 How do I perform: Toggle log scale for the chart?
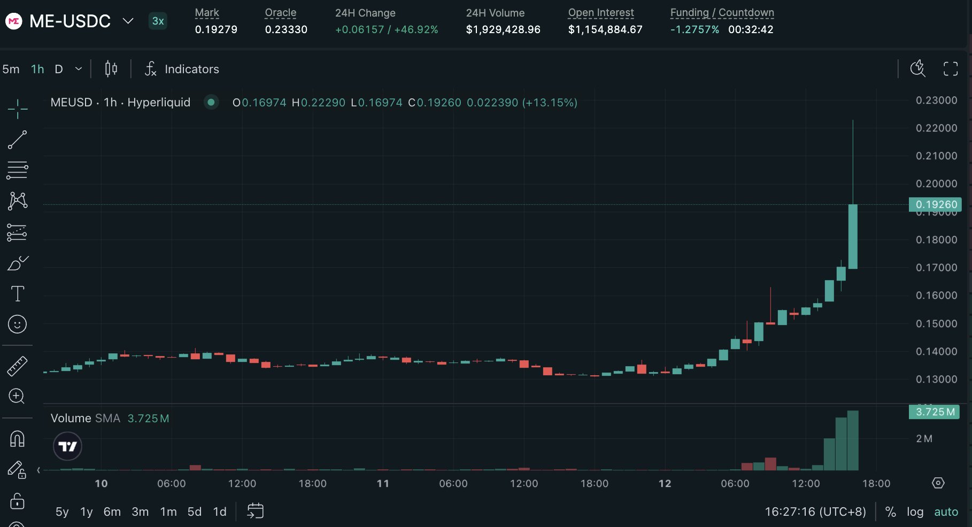click(915, 512)
